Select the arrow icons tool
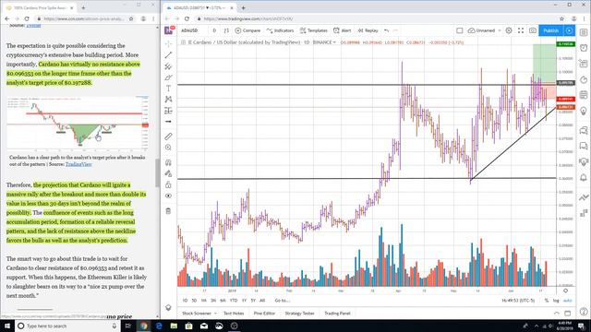This screenshot has width=591, height=332. tap(168, 122)
